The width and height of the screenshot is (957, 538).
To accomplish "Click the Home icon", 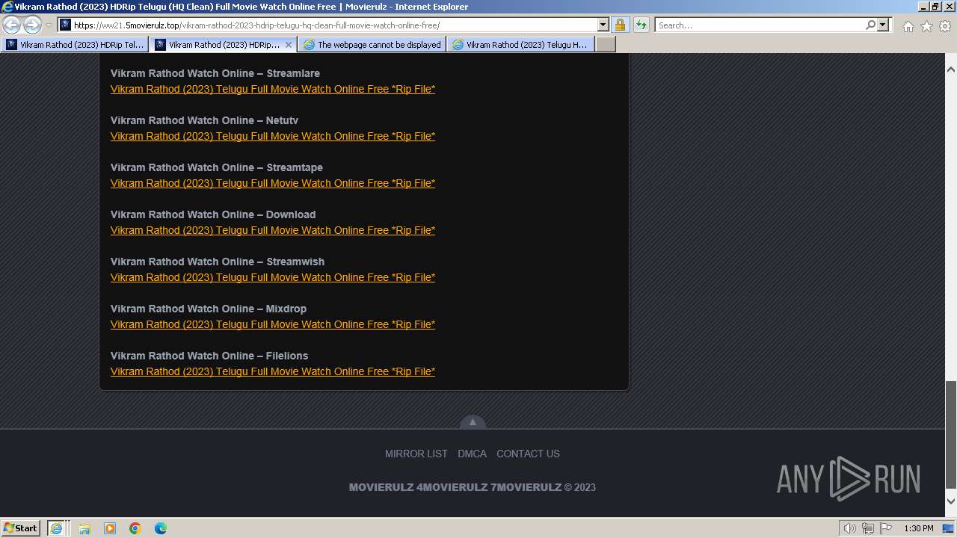I will (x=908, y=25).
